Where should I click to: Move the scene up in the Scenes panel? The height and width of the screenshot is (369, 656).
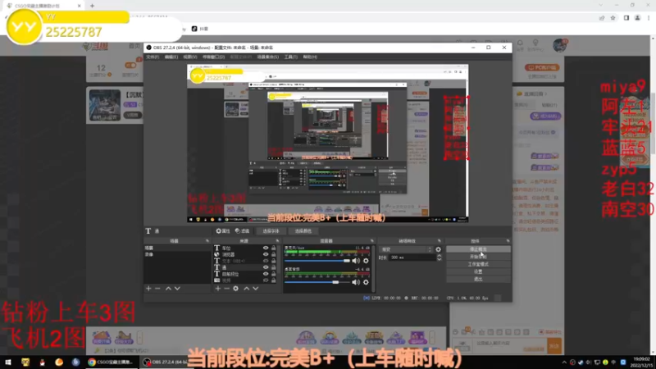point(168,289)
